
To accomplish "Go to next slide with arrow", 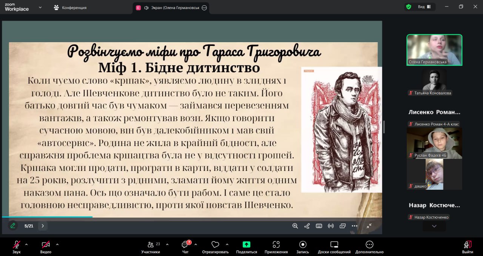I will [43, 226].
